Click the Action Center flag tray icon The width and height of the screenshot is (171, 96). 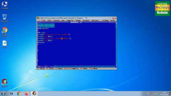pyautogui.click(x=148, y=94)
